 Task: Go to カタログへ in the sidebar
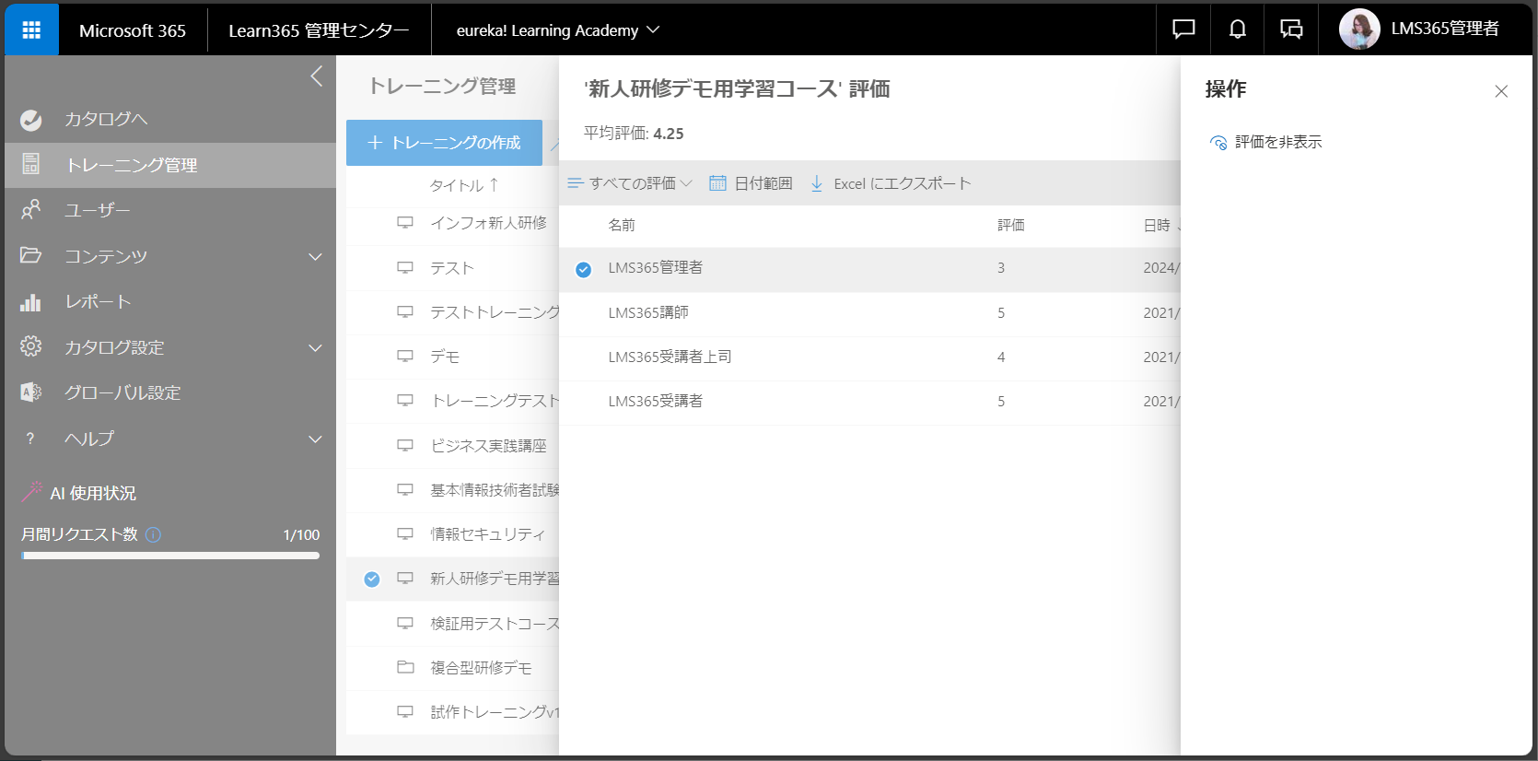(x=170, y=119)
